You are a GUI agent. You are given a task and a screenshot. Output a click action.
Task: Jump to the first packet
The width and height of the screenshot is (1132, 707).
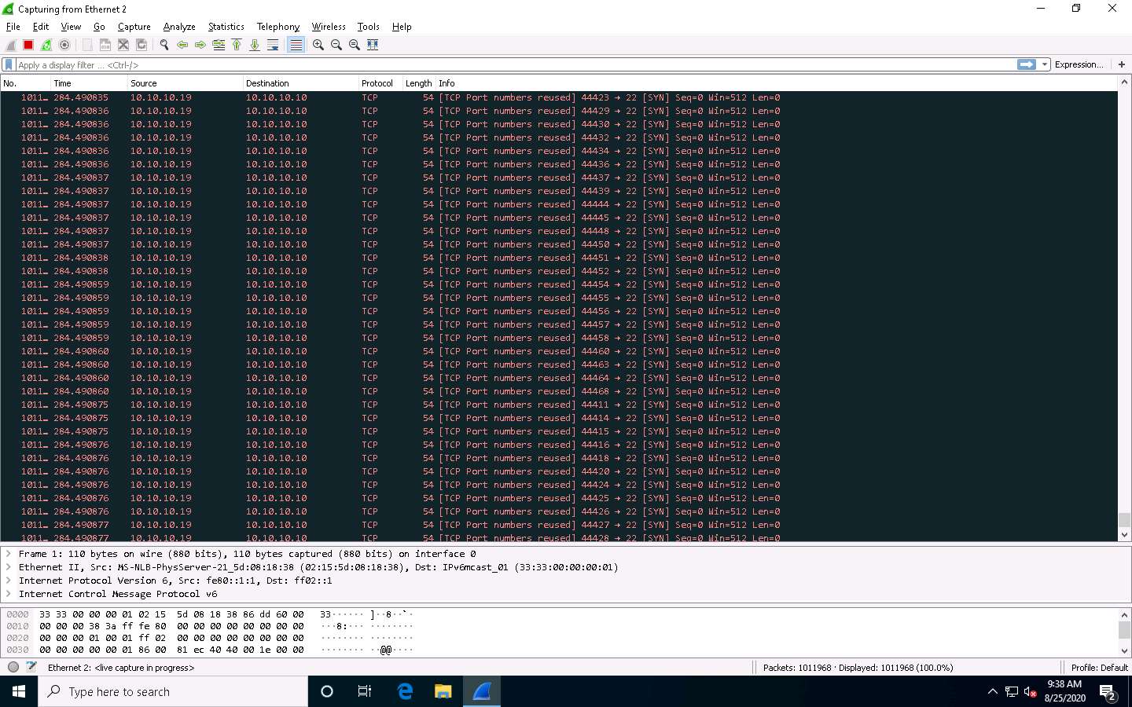click(x=237, y=45)
